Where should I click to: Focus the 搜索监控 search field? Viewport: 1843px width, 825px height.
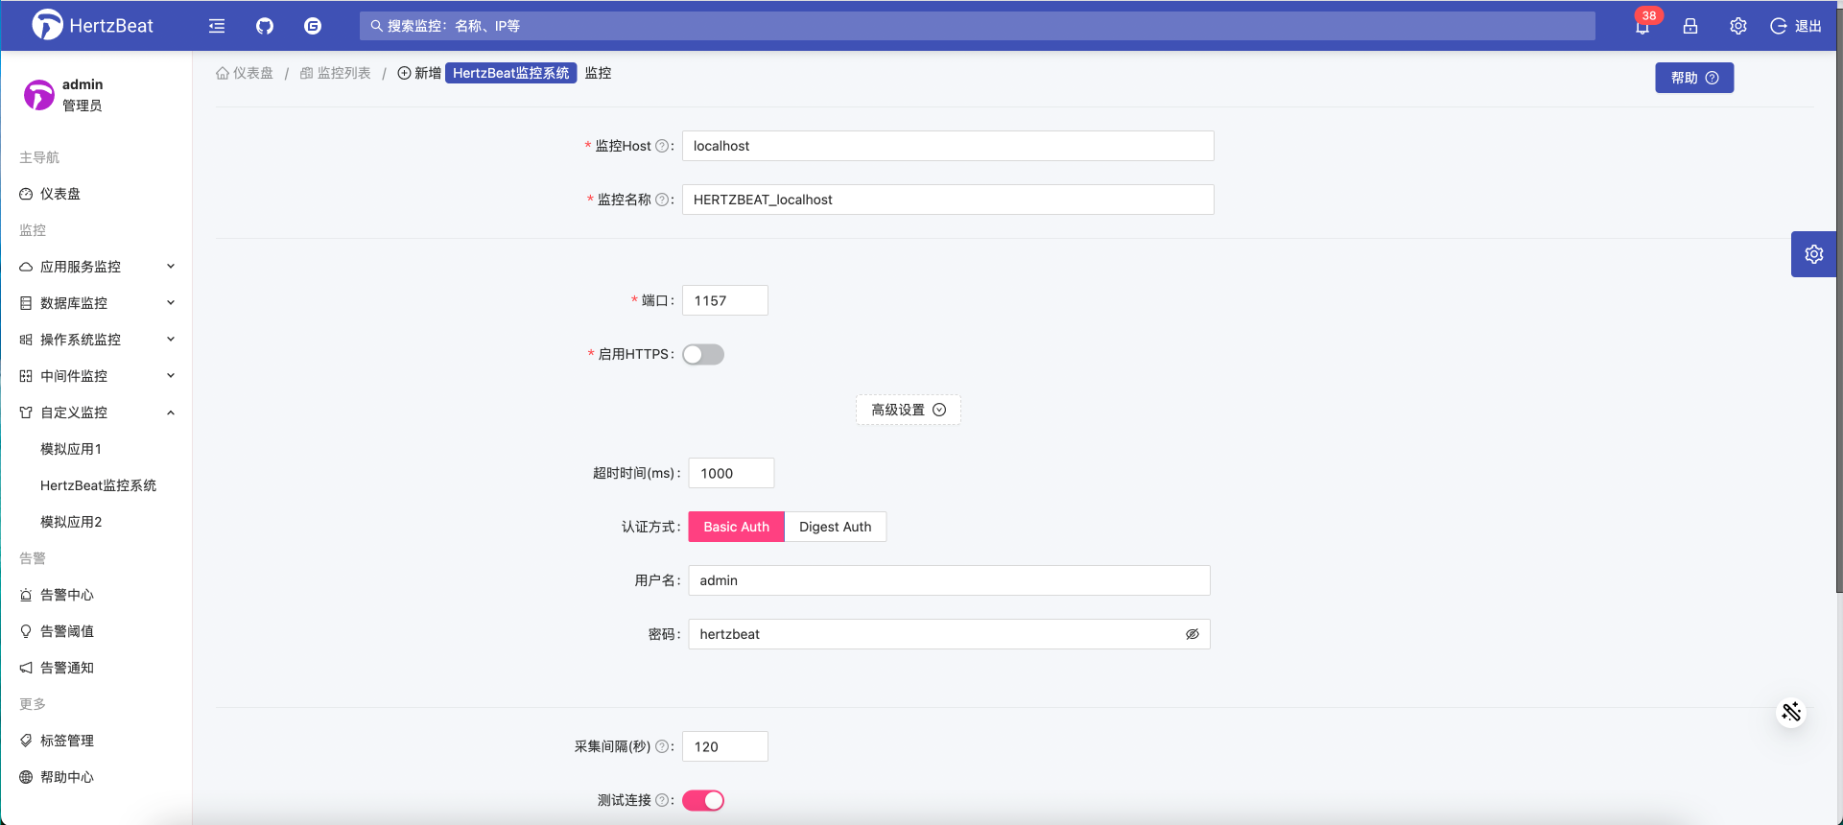[x=977, y=26]
